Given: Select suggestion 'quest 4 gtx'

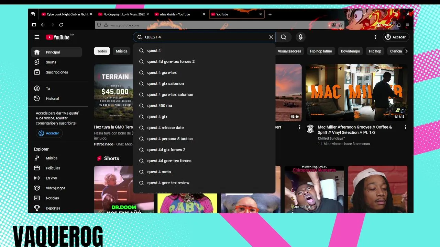Looking at the screenshot, I should point(204,117).
